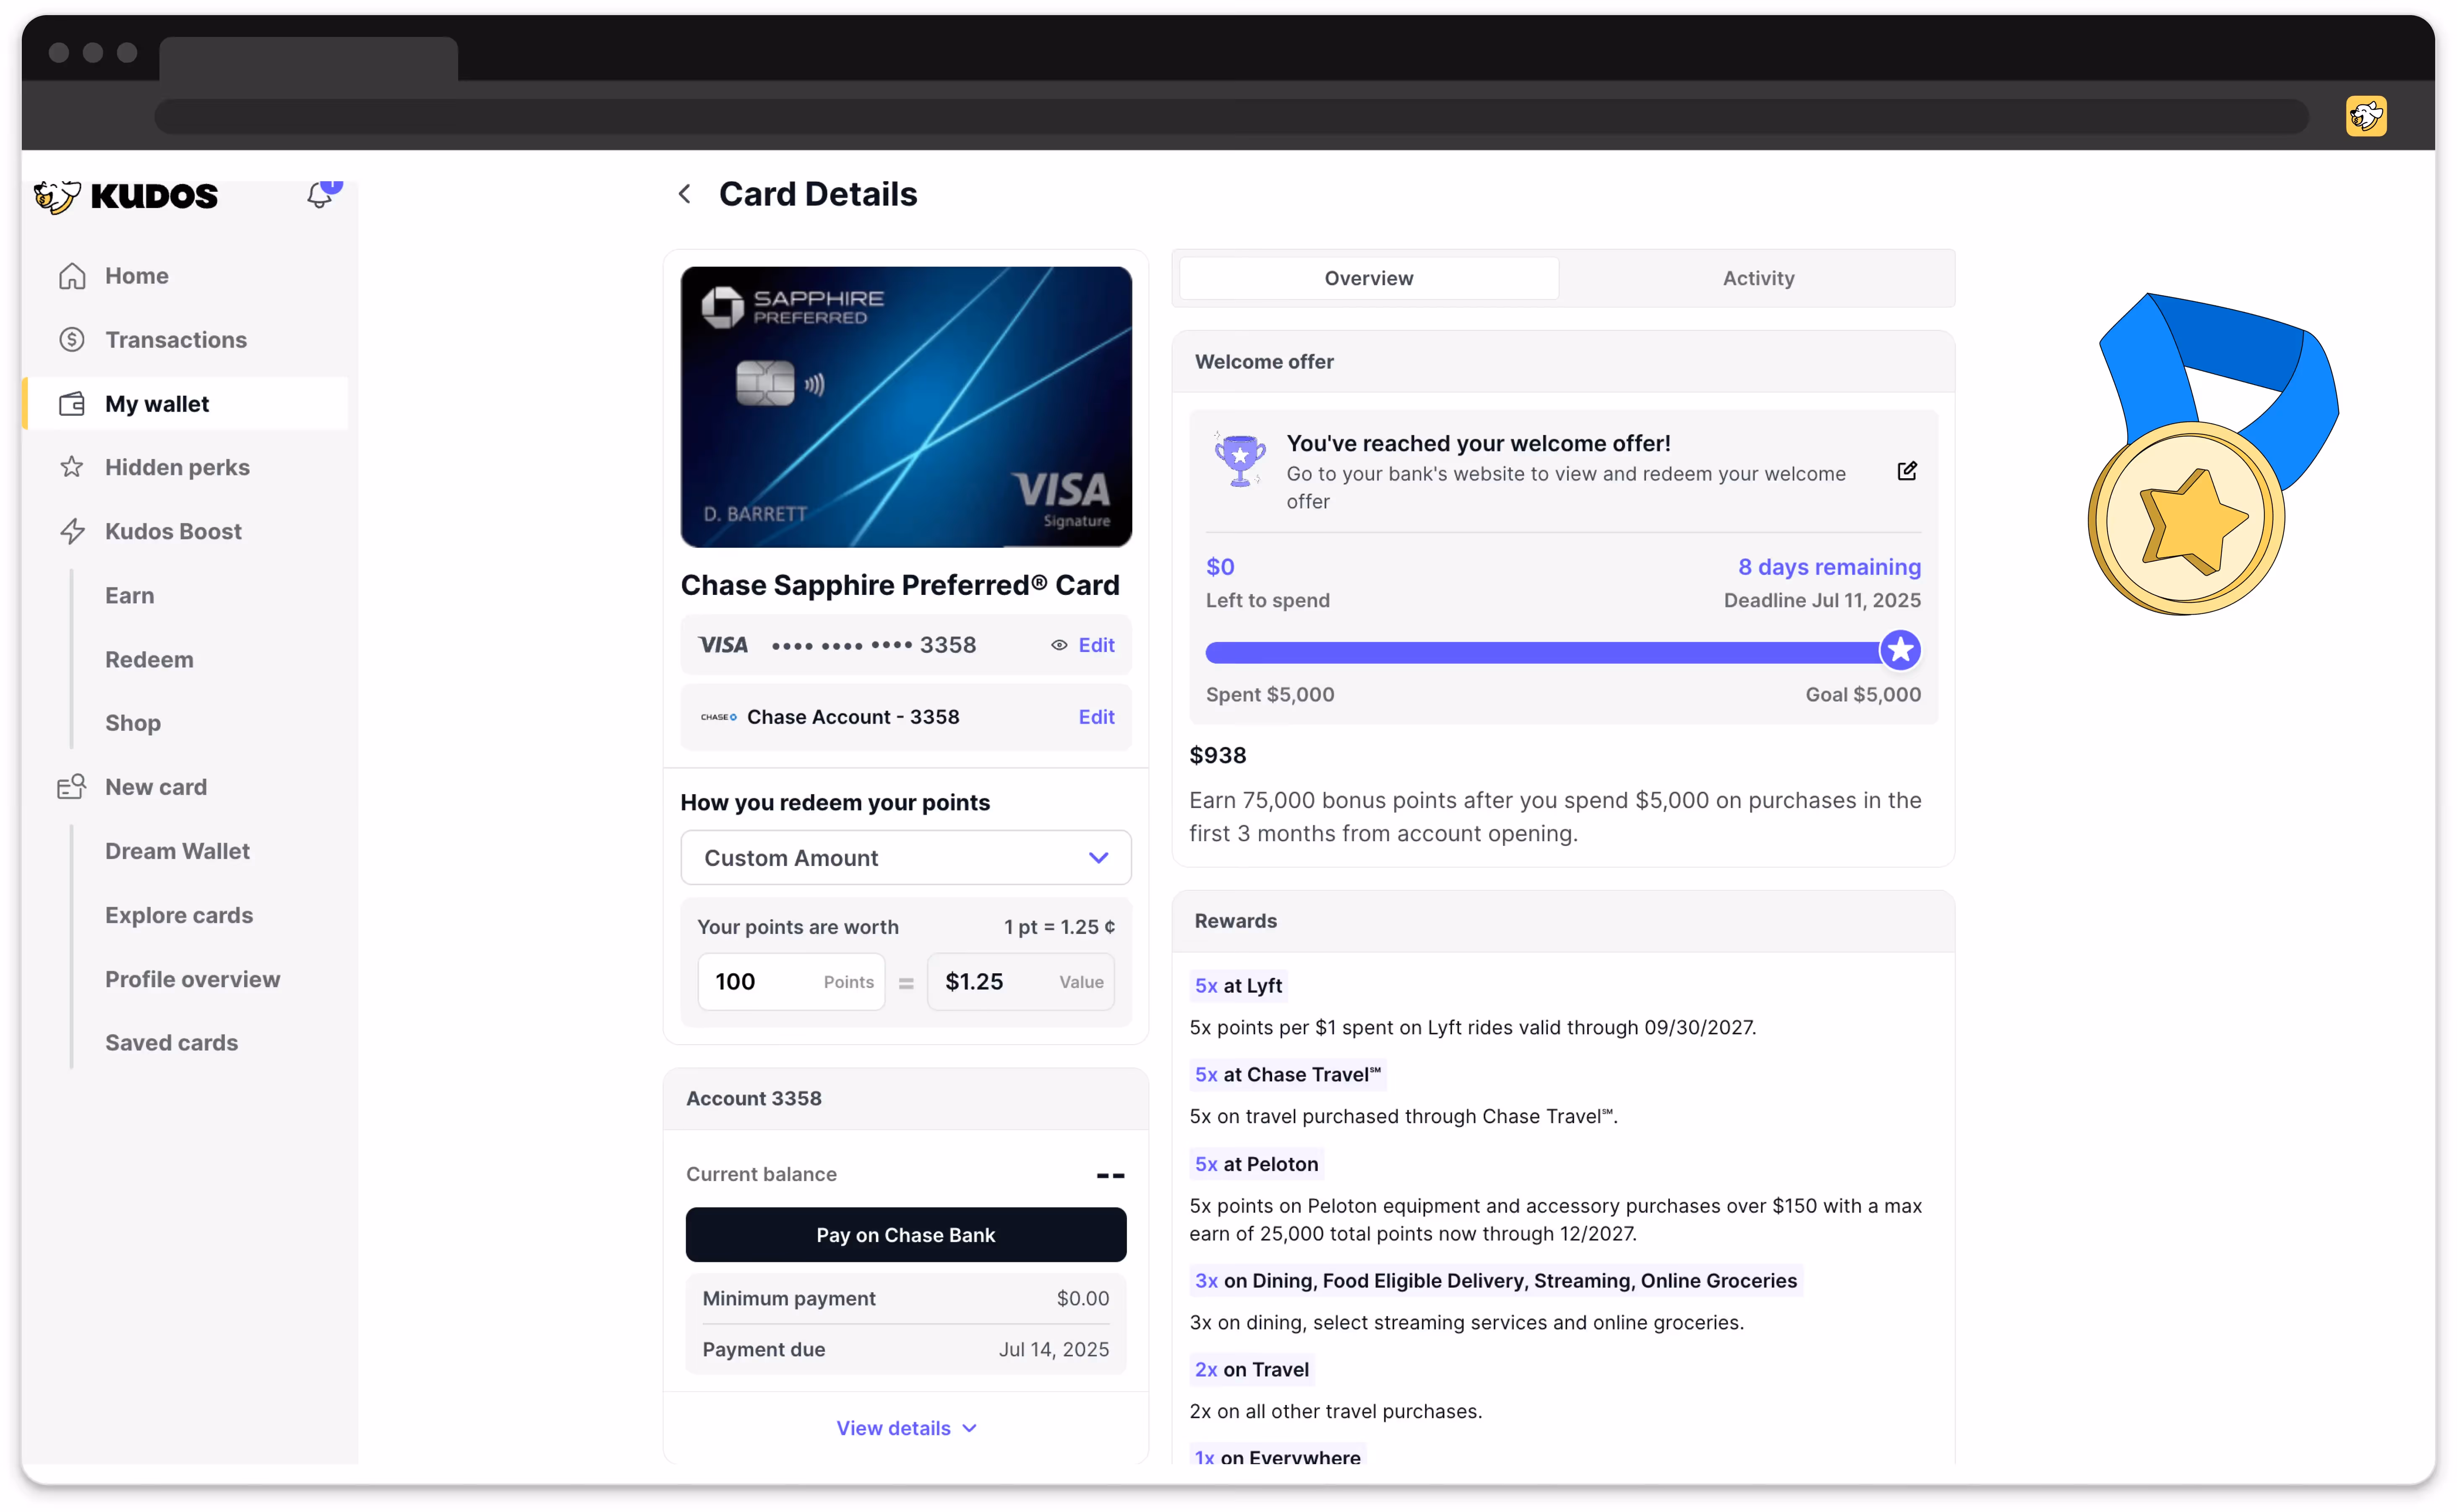Click the Kudos extension icon in browser toolbar
The width and height of the screenshot is (2457, 1512).
tap(2365, 116)
